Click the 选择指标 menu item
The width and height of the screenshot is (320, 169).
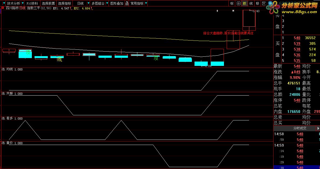(x=64, y=3)
